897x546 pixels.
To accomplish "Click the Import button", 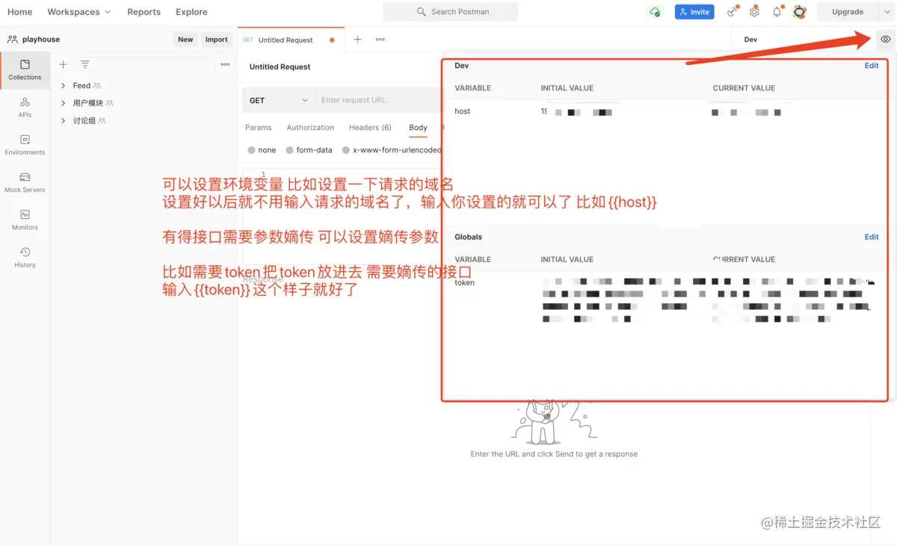I will coord(217,40).
